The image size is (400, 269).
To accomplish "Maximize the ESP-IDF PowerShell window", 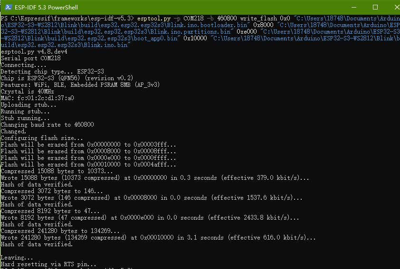I will [375, 7].
